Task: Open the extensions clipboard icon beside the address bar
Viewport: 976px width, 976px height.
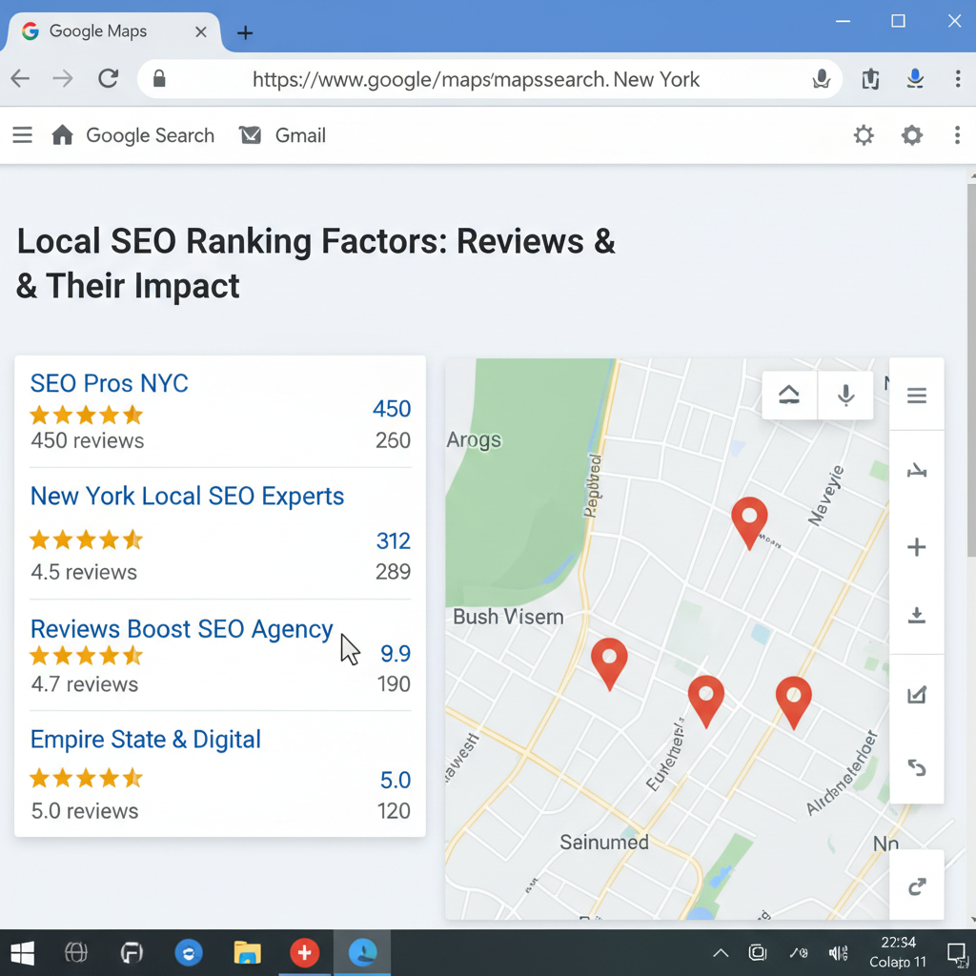Action: click(x=870, y=79)
